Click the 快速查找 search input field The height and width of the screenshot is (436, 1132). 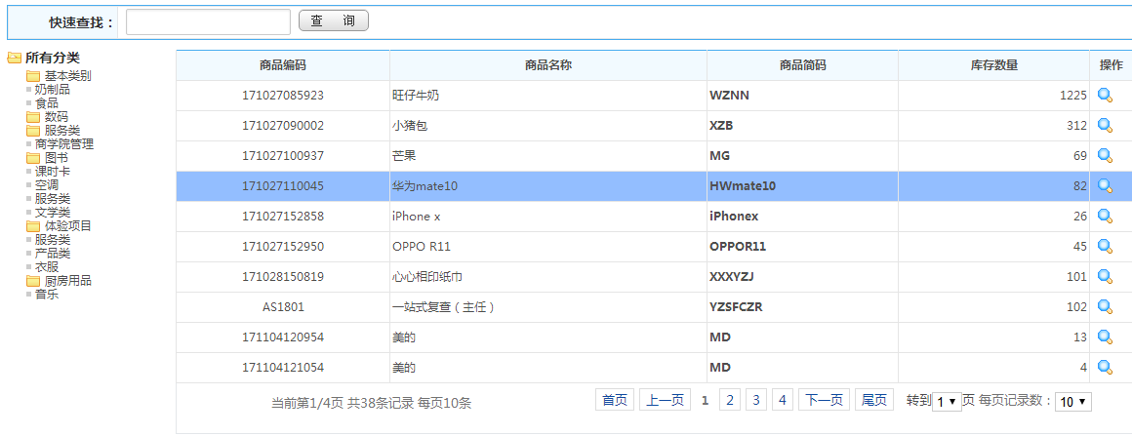click(208, 21)
